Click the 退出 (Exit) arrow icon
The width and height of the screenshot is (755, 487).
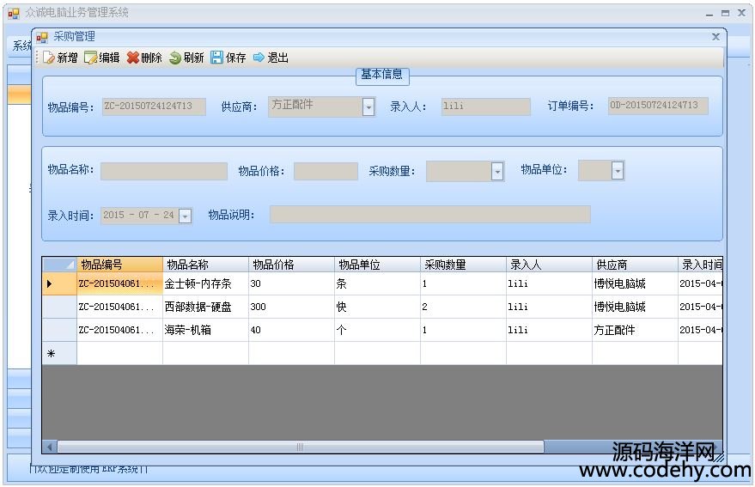(259, 58)
